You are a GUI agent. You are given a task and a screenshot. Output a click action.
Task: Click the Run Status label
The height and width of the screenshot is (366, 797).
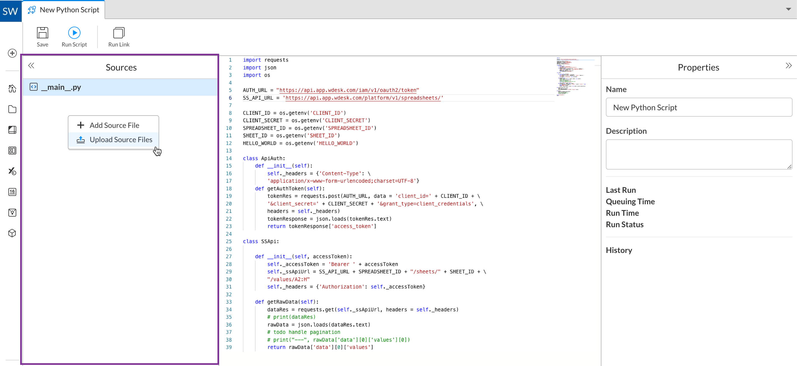624,224
